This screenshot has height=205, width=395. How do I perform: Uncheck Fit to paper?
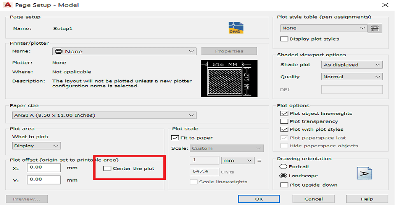[x=175, y=138]
